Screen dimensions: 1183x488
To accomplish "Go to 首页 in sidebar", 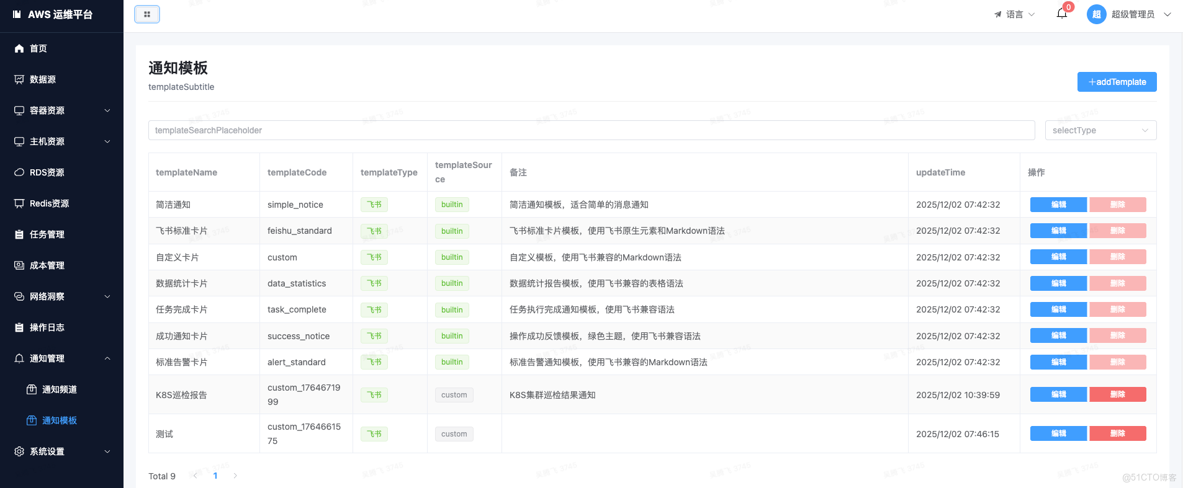I will point(61,48).
